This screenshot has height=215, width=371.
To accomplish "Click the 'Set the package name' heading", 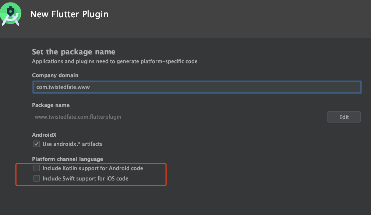I will [74, 52].
